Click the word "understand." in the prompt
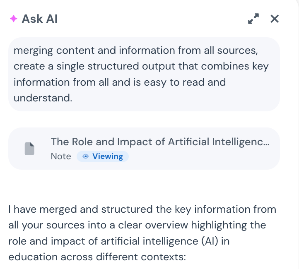Screen dimensions: 299x269 point(43,98)
